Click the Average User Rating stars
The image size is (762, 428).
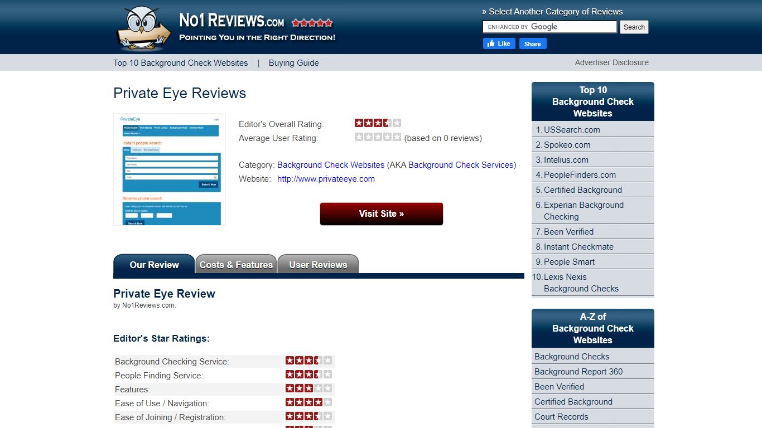378,137
